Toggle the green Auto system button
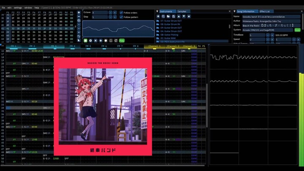 [297, 30]
